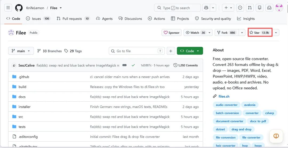Open the src folder
The height and width of the screenshot is (148, 288).
(x=21, y=117)
